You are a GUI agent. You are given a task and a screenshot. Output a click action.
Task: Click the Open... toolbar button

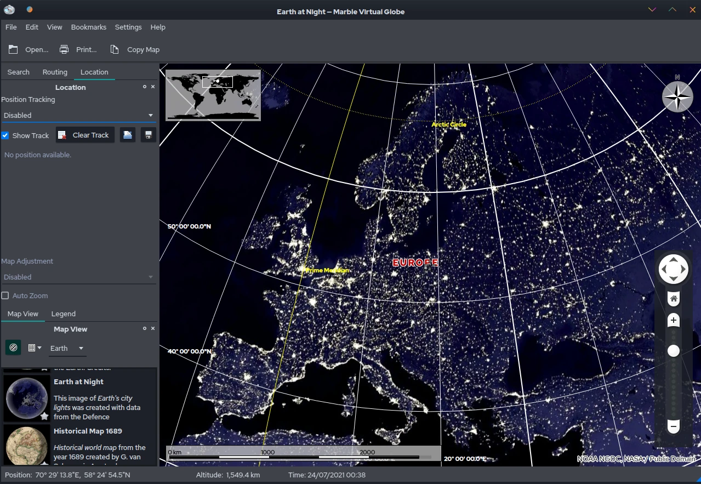point(29,49)
